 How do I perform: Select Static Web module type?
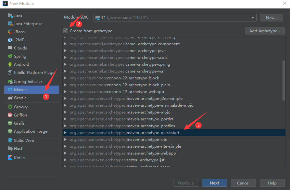(32, 140)
